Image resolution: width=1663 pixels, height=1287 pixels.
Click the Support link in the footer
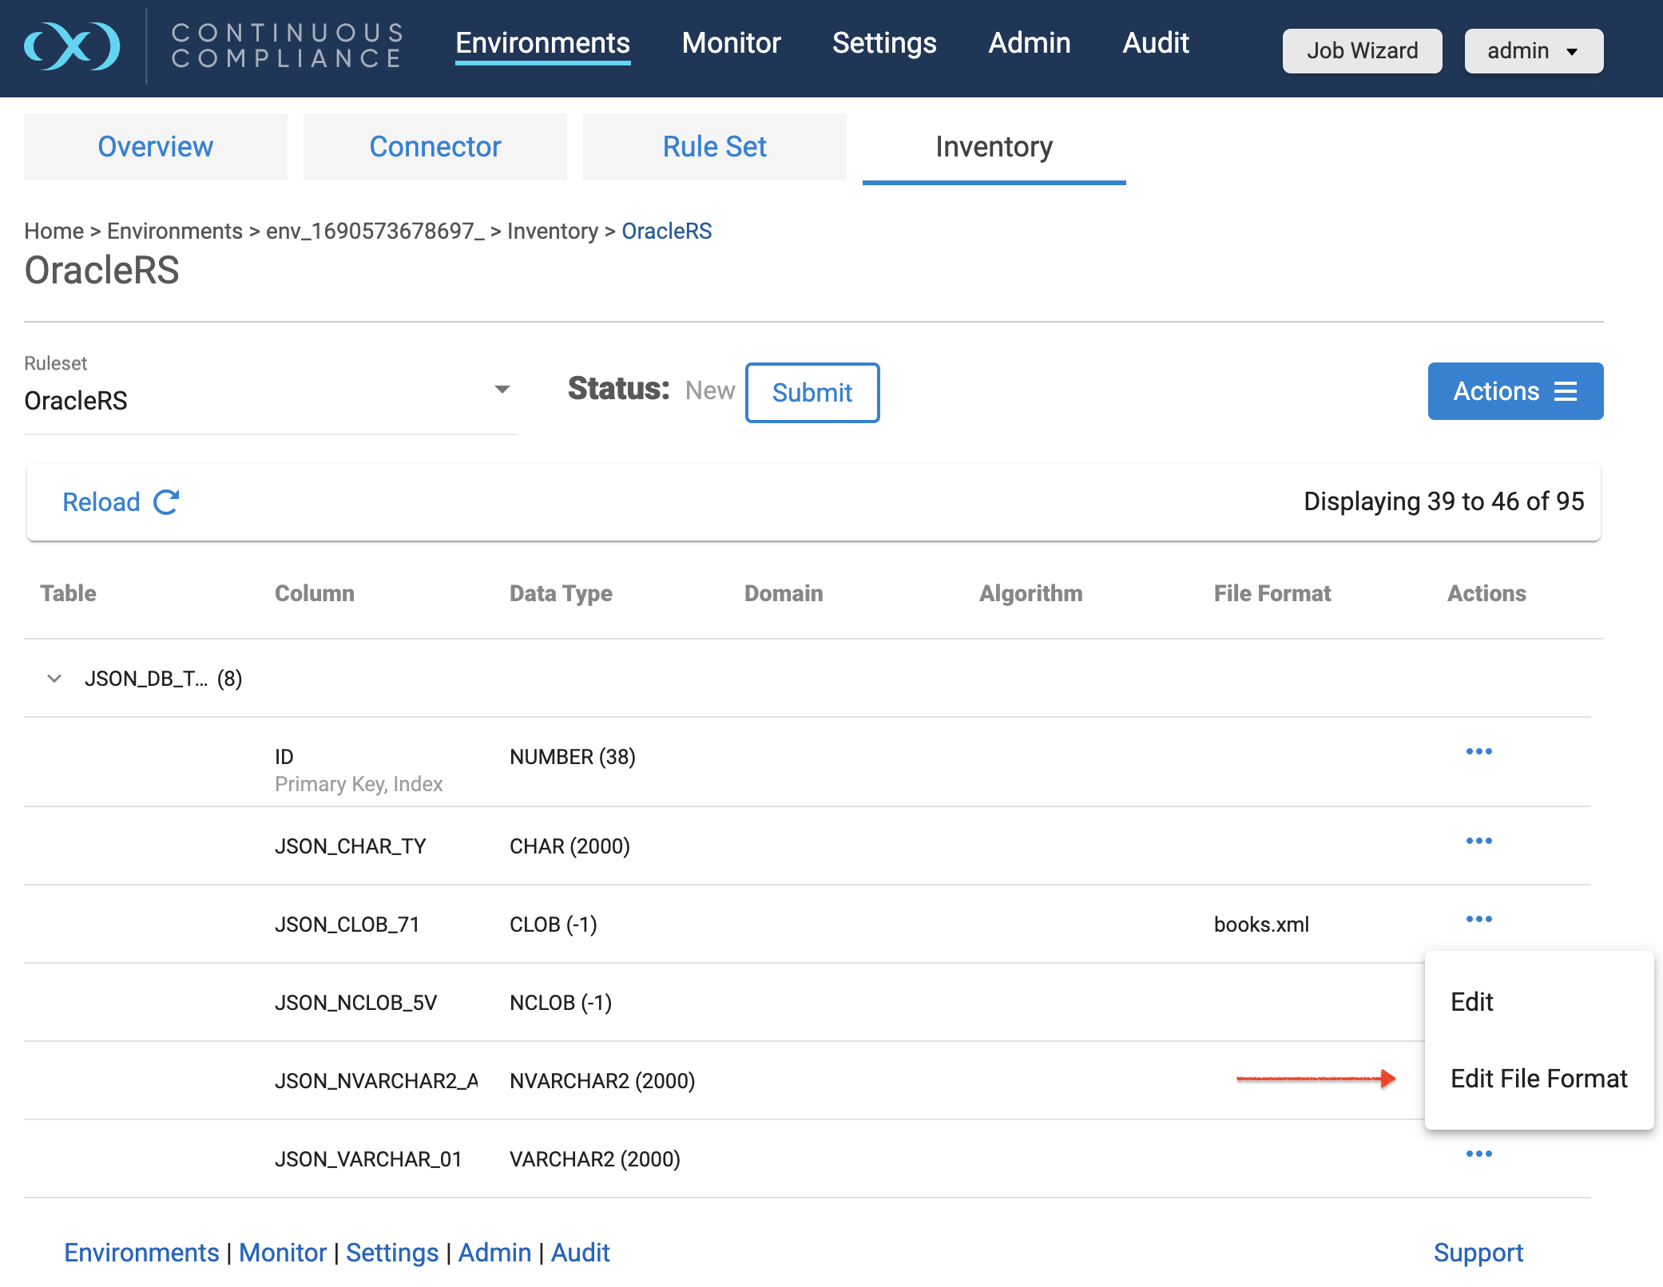(x=1478, y=1253)
